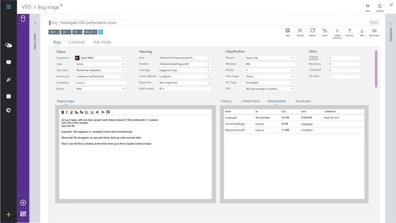Add a new tag with plus button
Image resolution: width=396 pixels, height=223 pixels.
pos(101,32)
